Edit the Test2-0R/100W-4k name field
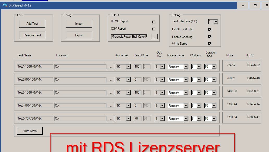Screen dimensions: 269x152 coord(35,80)
